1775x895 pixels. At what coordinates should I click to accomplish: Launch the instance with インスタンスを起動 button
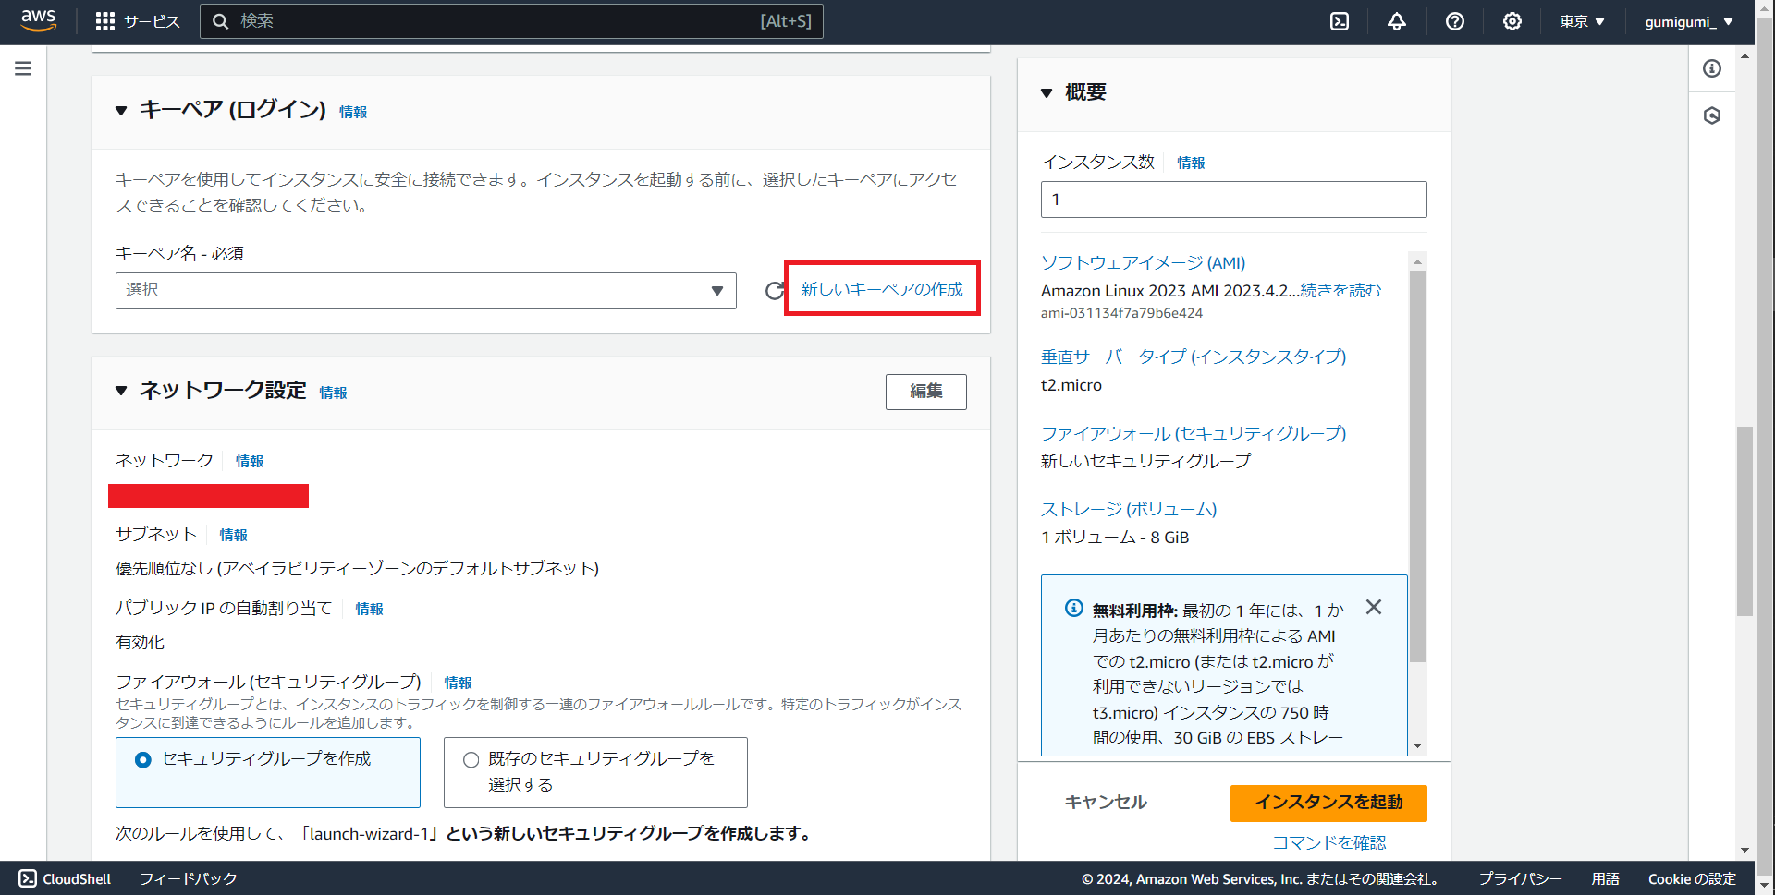pyautogui.click(x=1328, y=803)
